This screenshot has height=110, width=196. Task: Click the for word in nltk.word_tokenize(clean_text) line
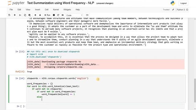(53, 86)
